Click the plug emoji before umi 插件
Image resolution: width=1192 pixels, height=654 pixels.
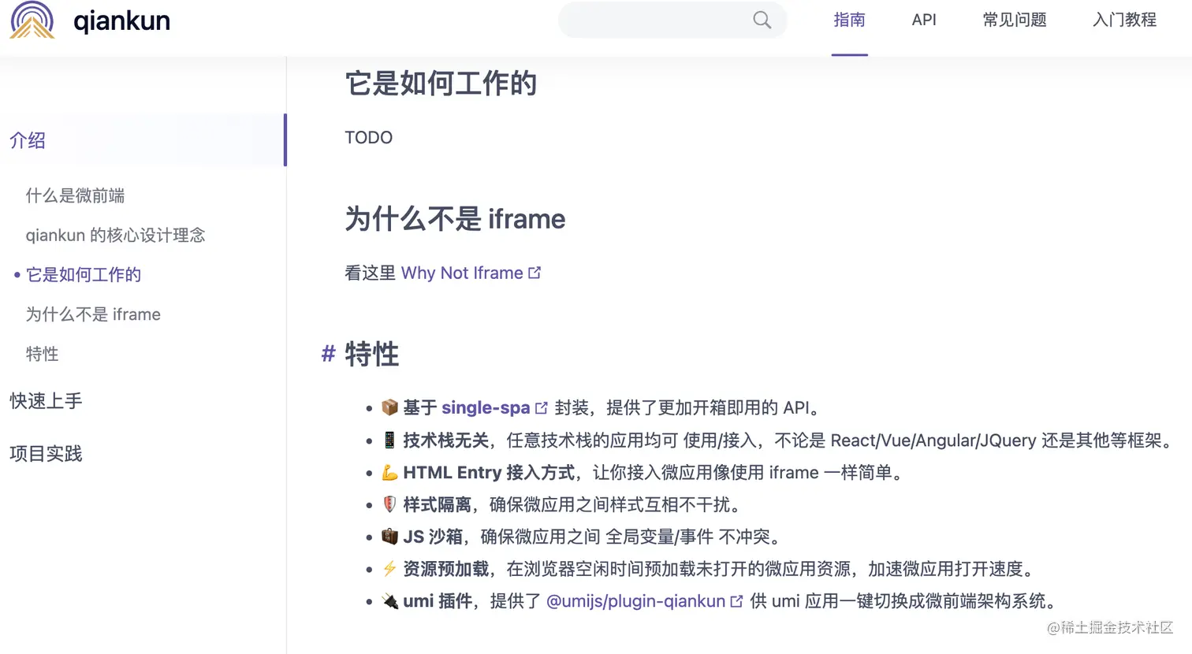pyautogui.click(x=389, y=601)
